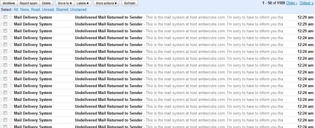Star the first Mail Delivery System email
The width and height of the screenshot is (315, 128).
tap(11, 17)
